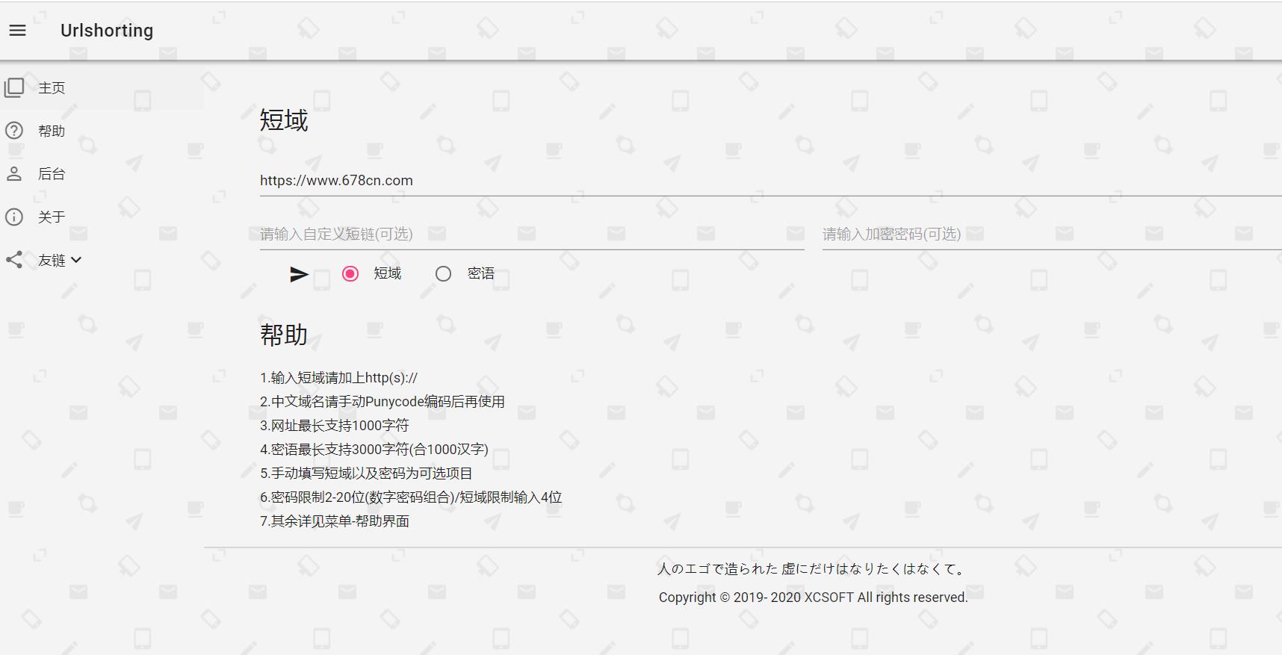Click the 友链 share icon

point(14,260)
